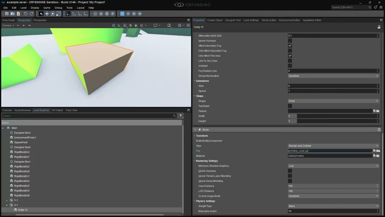
Task: Start game mode with the Play toolbar button
Action: [122, 14]
